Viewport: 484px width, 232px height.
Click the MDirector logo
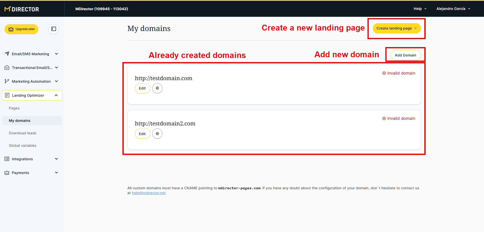[22, 9]
